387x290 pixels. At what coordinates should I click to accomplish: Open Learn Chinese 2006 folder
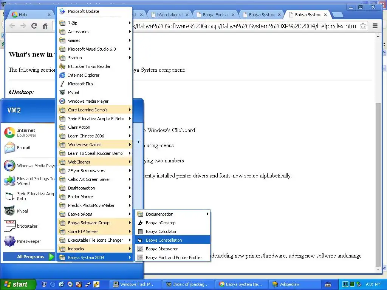(95, 136)
